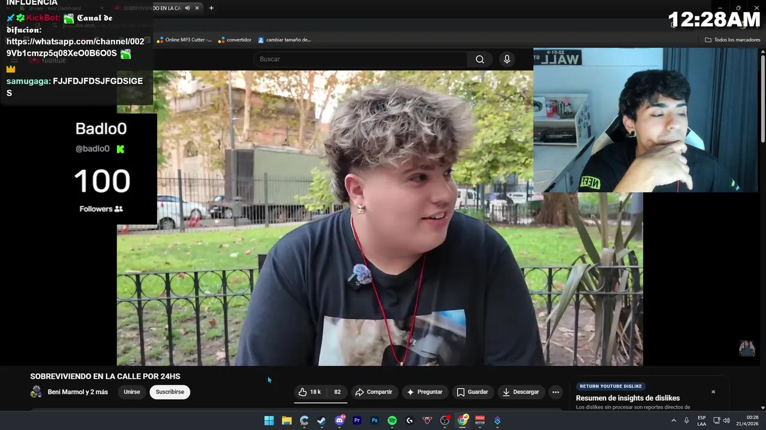Subscribe using the Suscribirse button
Viewport: 766px width, 430px height.
pyautogui.click(x=170, y=392)
